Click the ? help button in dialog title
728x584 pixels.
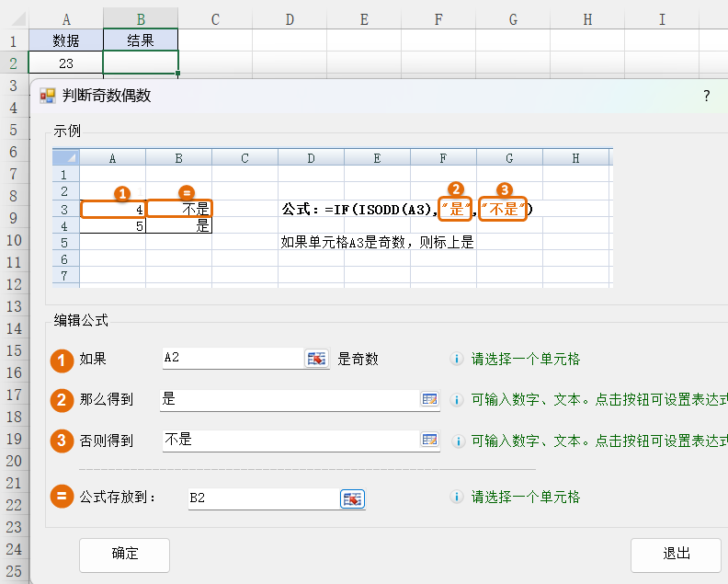[x=706, y=96]
